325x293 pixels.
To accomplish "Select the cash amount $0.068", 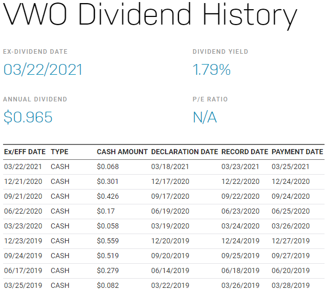I will click(x=108, y=166).
